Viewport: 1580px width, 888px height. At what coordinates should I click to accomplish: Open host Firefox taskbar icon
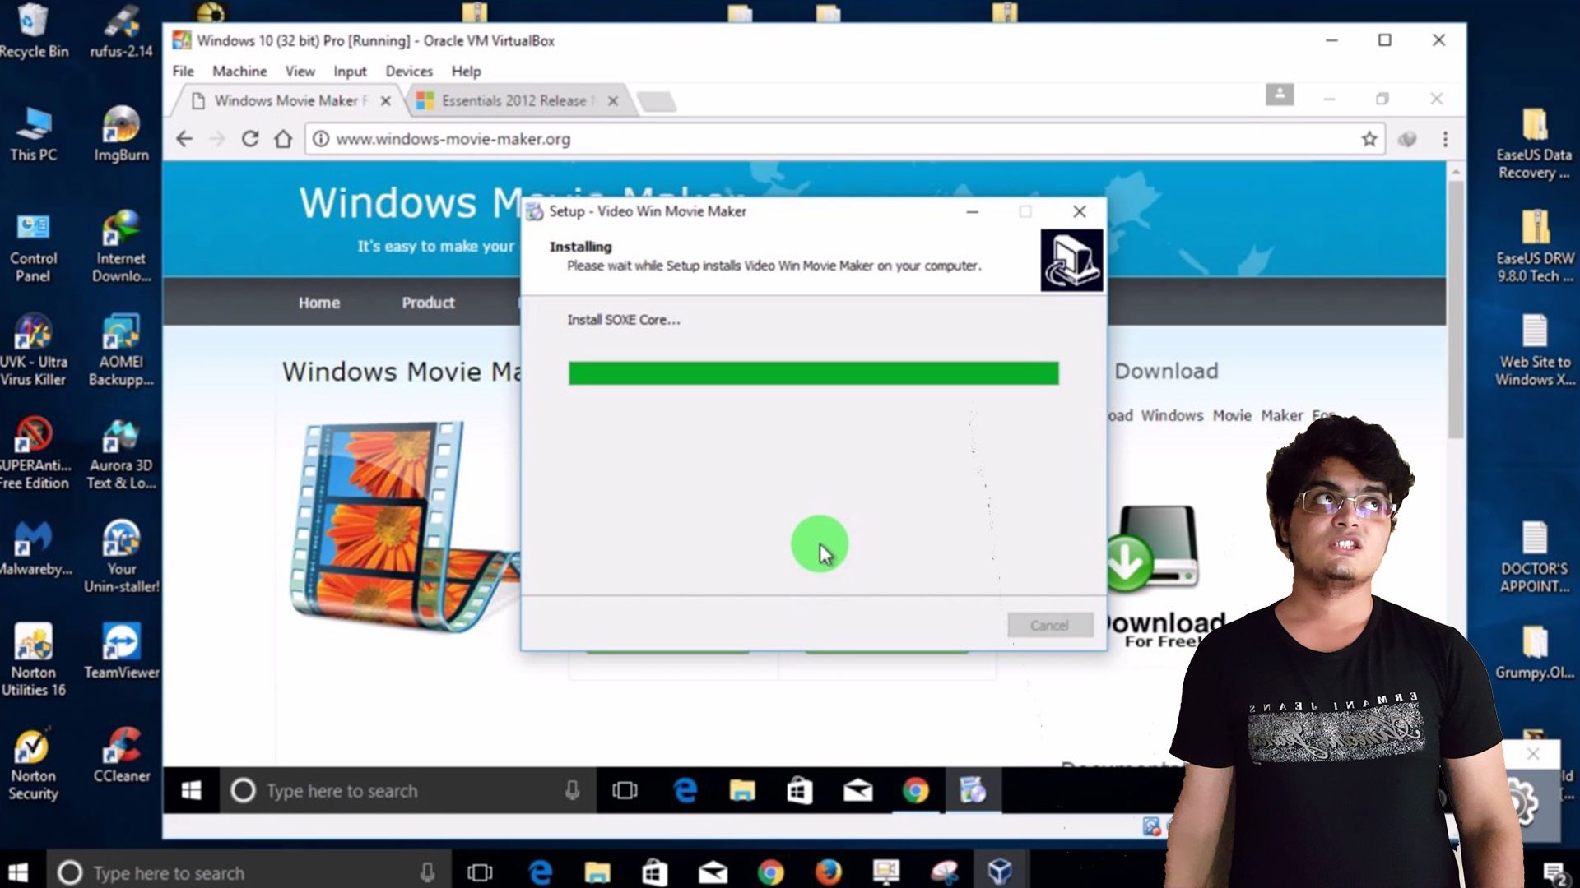click(x=829, y=872)
